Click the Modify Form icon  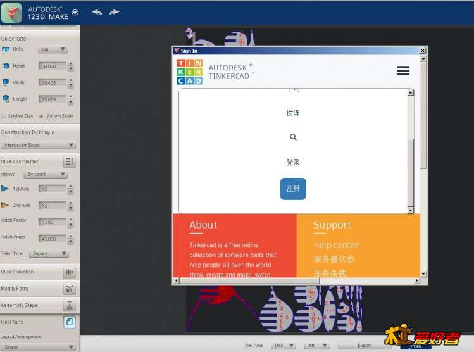tap(70, 289)
